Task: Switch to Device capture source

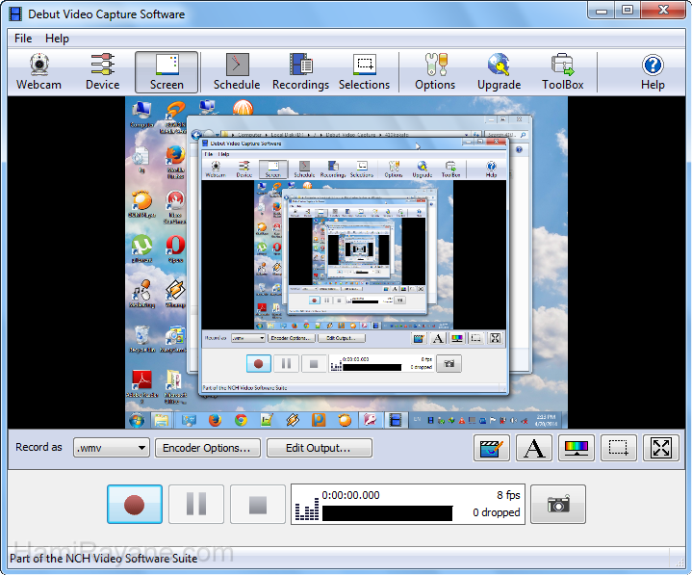Action: [x=102, y=72]
